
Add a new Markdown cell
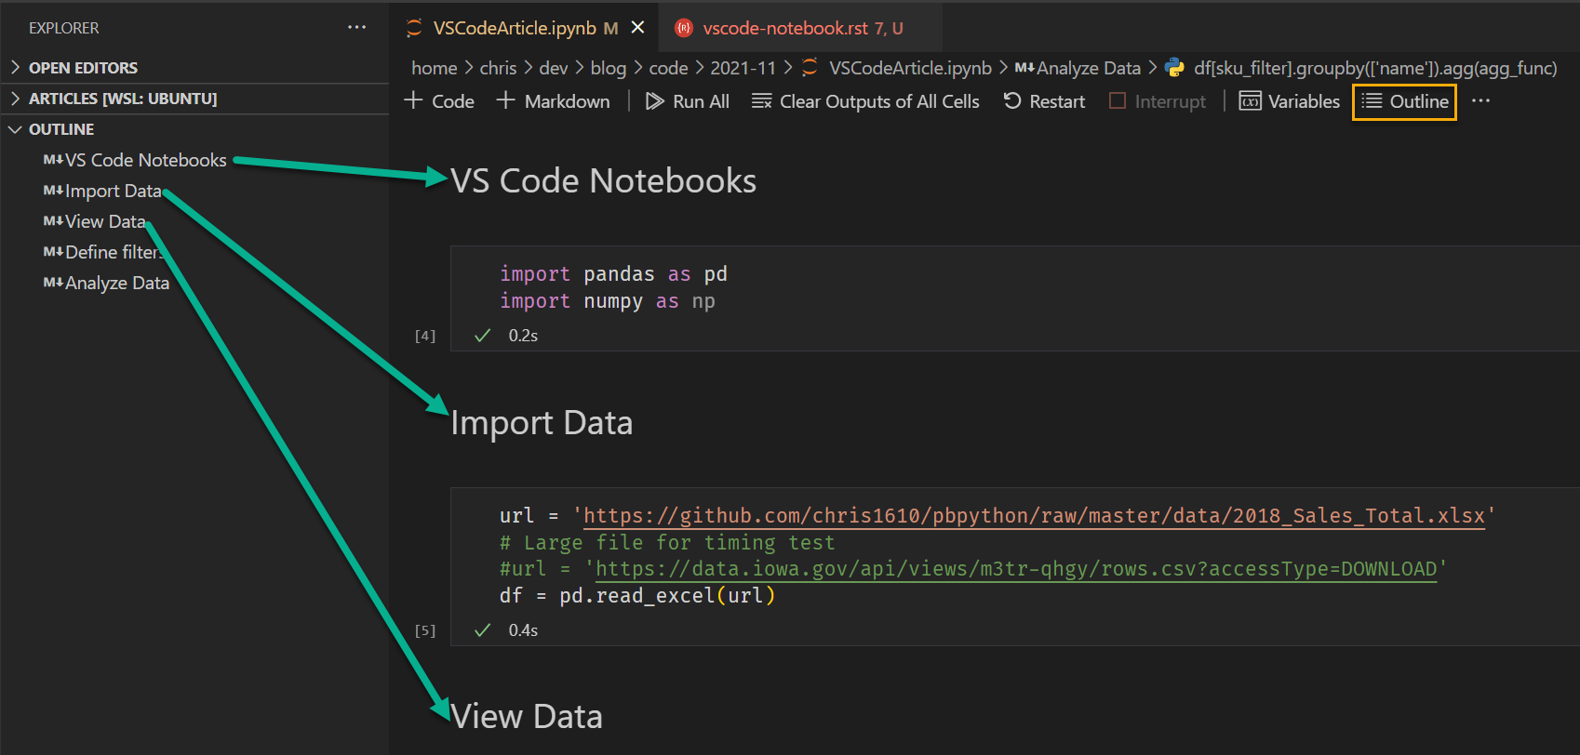coord(554,101)
